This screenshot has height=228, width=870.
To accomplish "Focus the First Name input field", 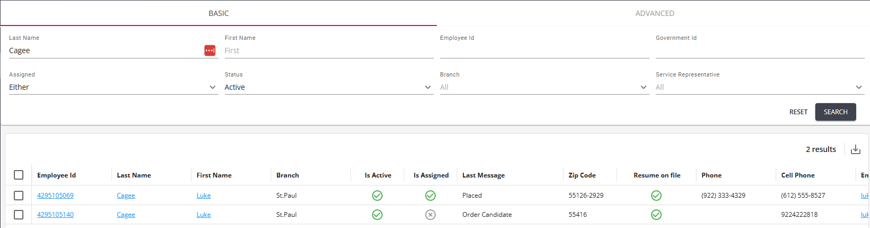I will [x=328, y=50].
